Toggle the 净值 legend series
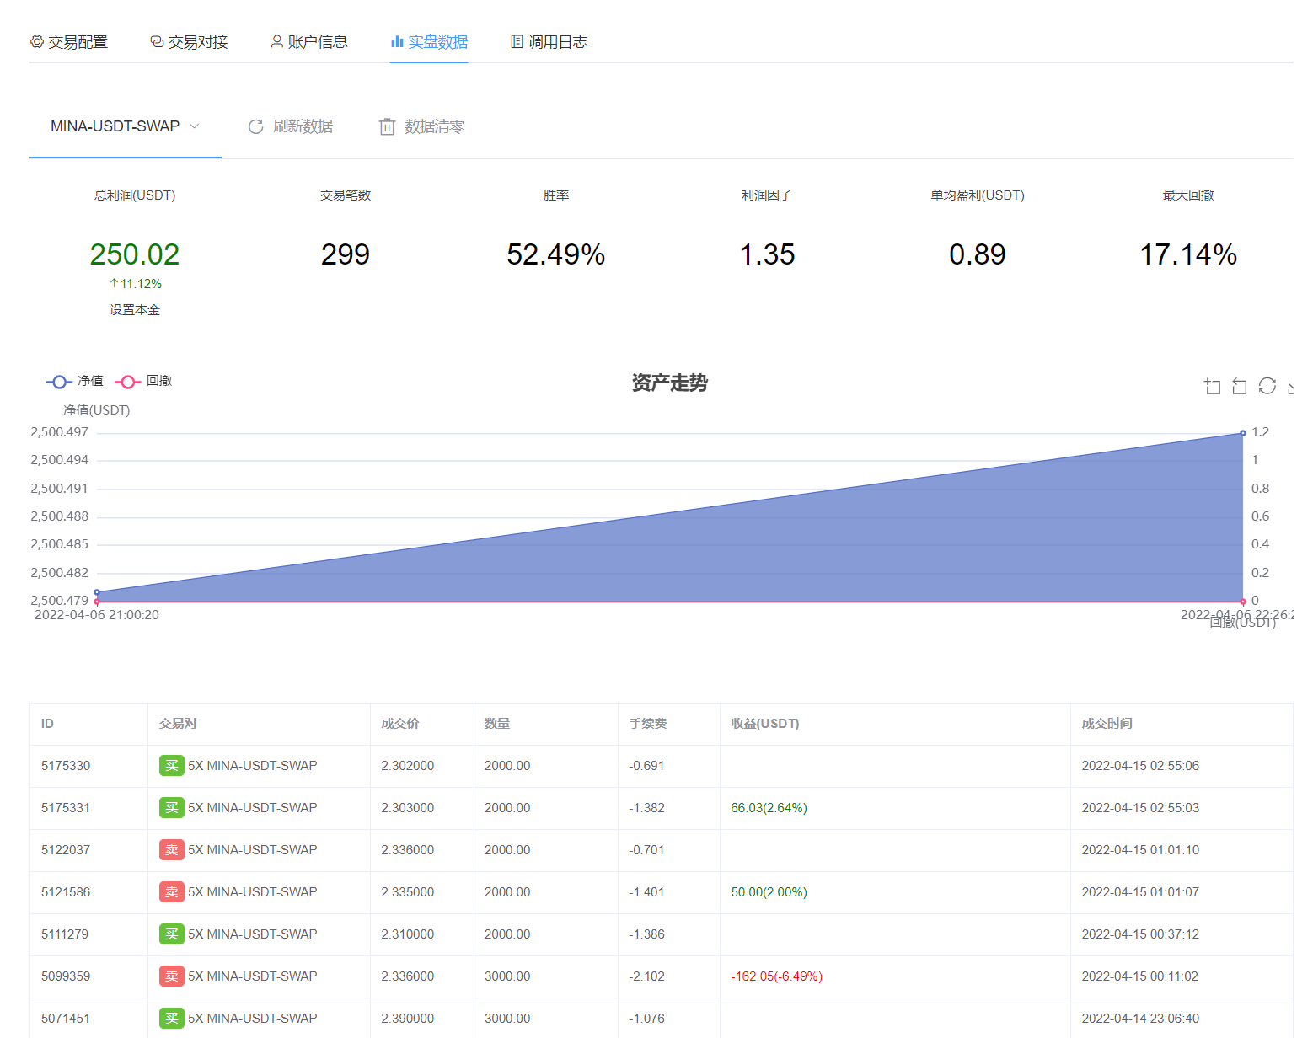The width and height of the screenshot is (1313, 1038). 75,382
